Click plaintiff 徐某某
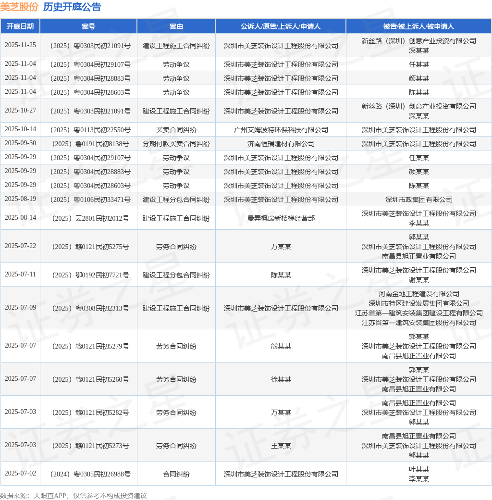The width and height of the screenshot is (492, 500). pyautogui.click(x=281, y=379)
